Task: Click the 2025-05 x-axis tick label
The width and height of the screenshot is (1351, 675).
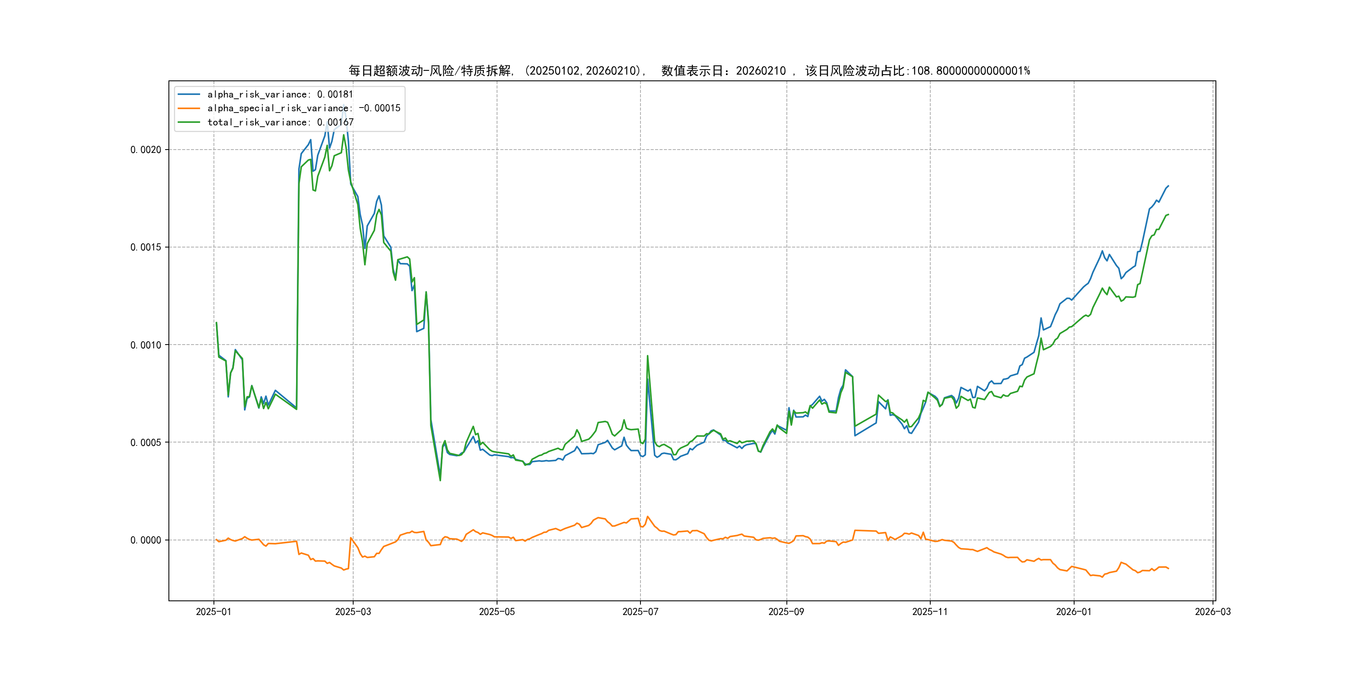Action: coord(497,612)
